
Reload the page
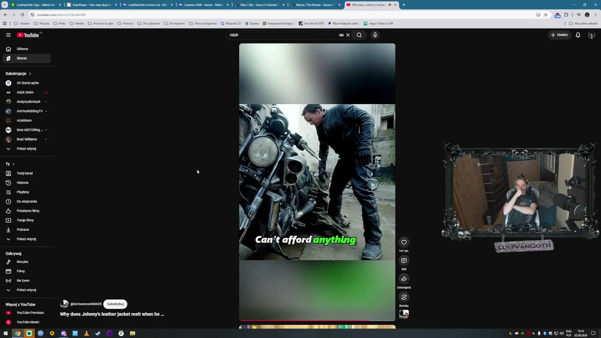coord(22,15)
